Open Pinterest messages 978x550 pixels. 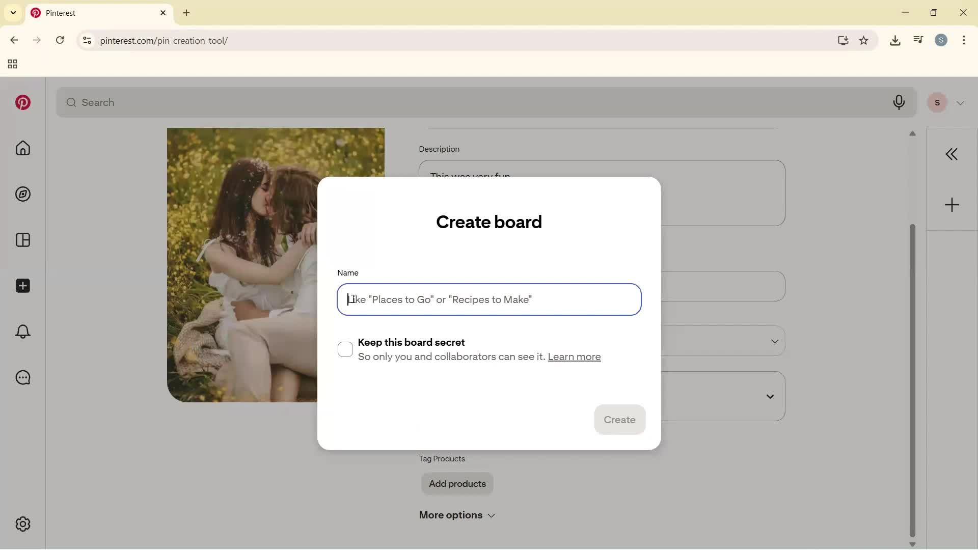point(22,377)
